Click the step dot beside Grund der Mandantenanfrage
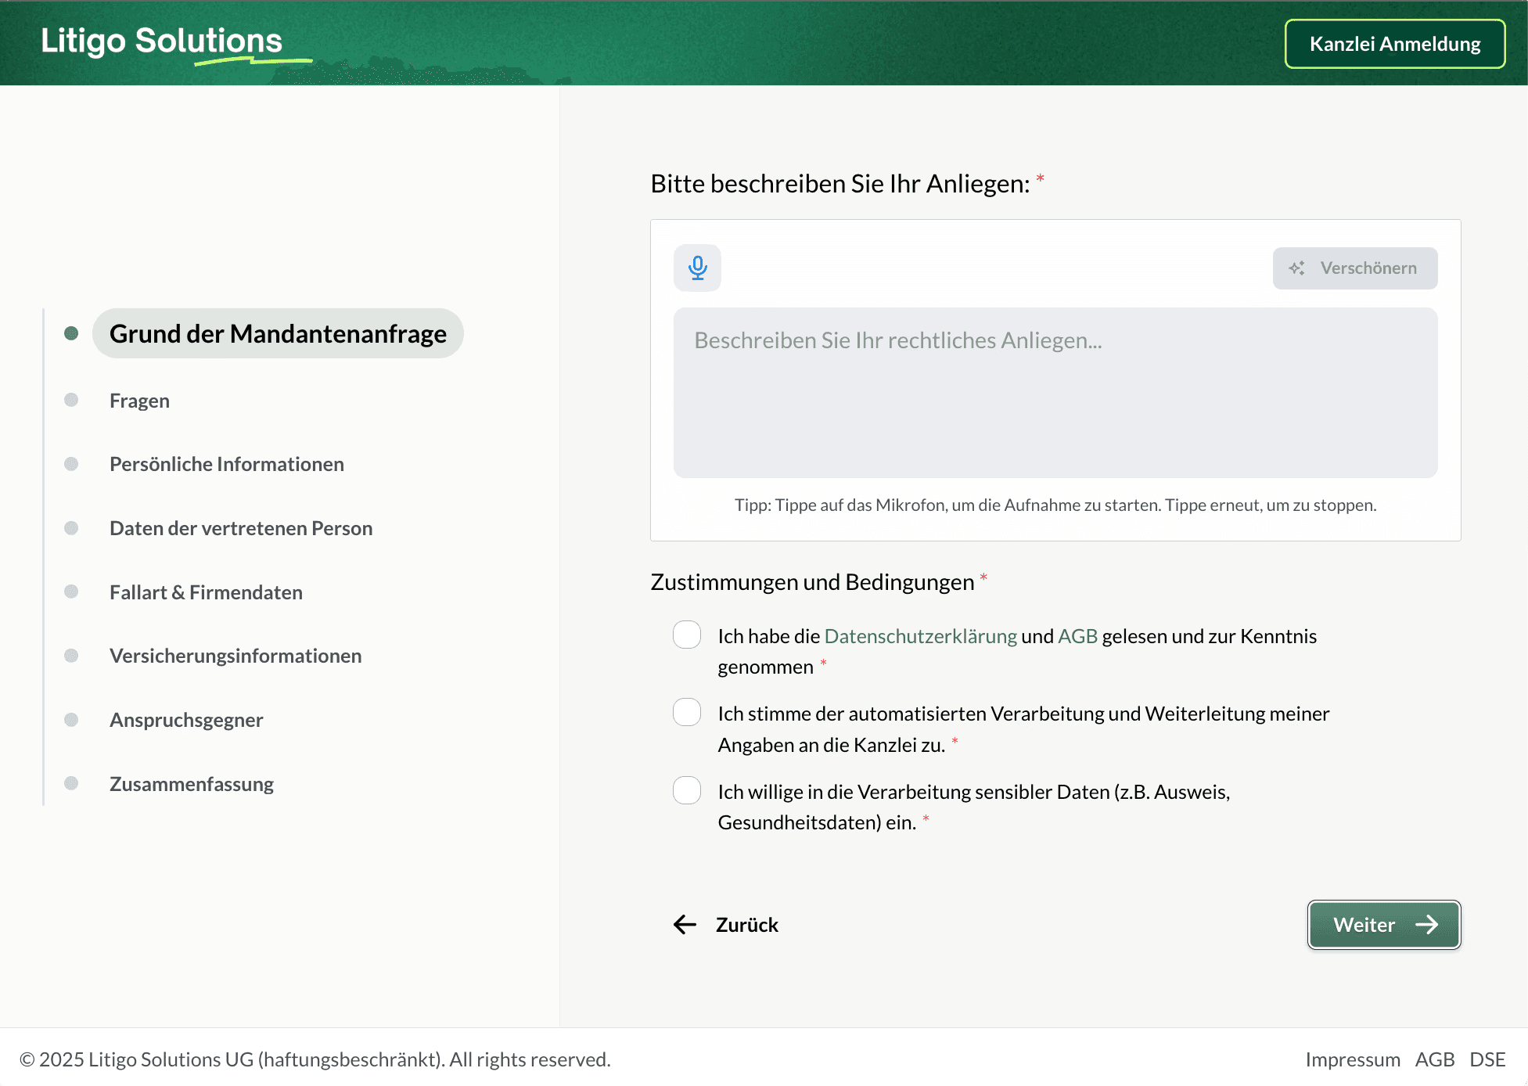The width and height of the screenshot is (1528, 1086). tap(71, 333)
